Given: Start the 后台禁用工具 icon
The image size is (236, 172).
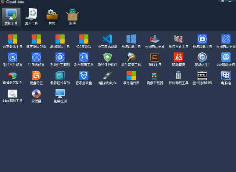Looking at the screenshot, I should pyautogui.click(x=84, y=59).
